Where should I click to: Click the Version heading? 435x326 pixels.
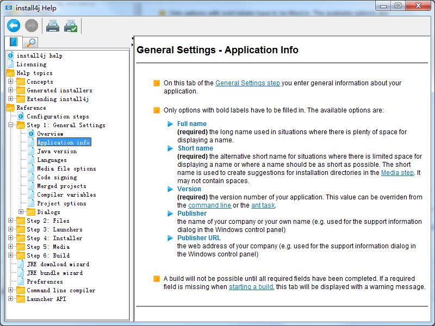189,189
